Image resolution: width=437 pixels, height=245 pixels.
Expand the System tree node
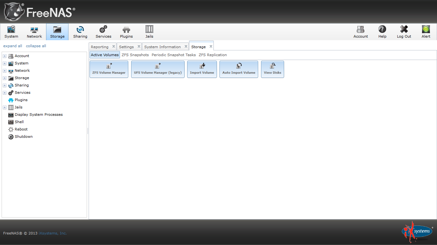(x=5, y=63)
